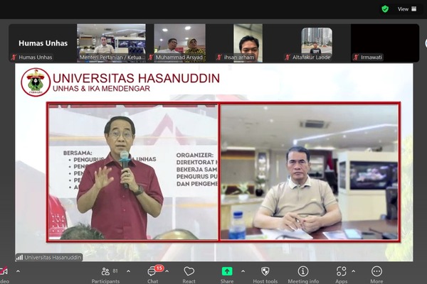Open the More options menu

point(376,275)
